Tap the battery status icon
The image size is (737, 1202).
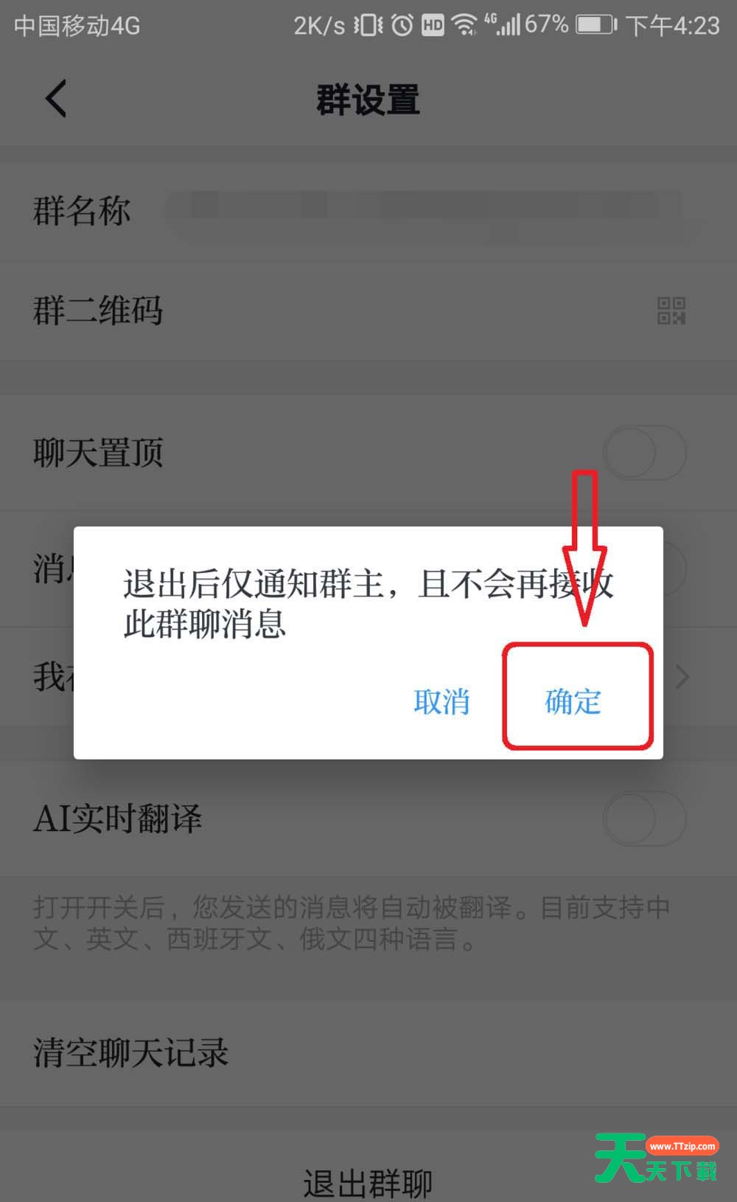pyautogui.click(x=596, y=25)
